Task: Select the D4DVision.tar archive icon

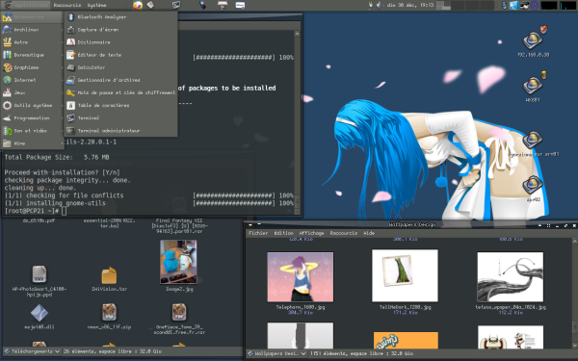Action: pos(109,275)
